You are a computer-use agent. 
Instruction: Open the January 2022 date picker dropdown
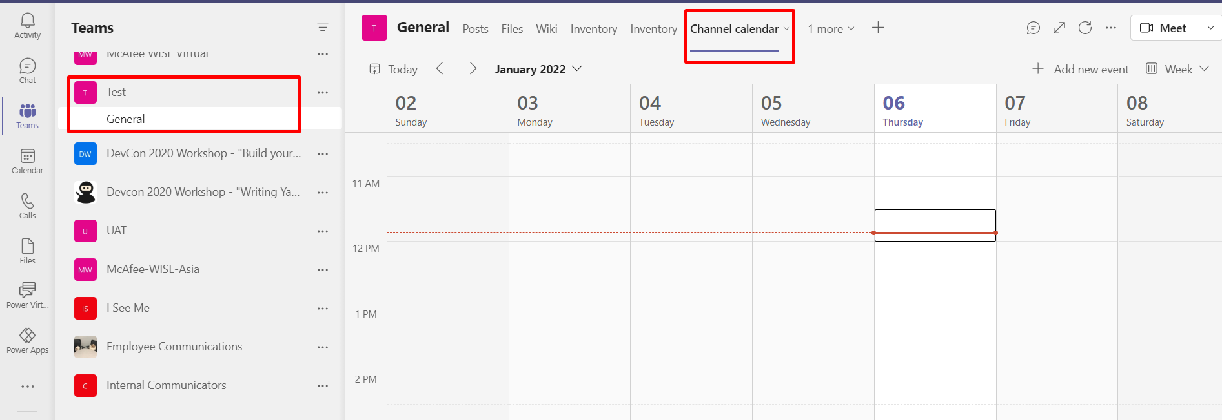tap(539, 68)
